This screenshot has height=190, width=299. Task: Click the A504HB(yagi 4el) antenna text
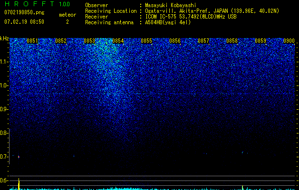click(x=168, y=22)
